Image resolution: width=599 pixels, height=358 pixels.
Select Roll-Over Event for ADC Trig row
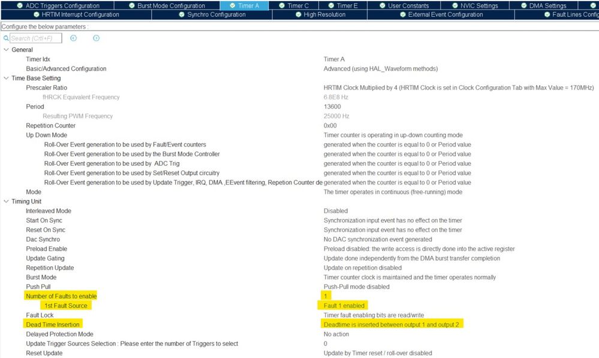[112, 163]
